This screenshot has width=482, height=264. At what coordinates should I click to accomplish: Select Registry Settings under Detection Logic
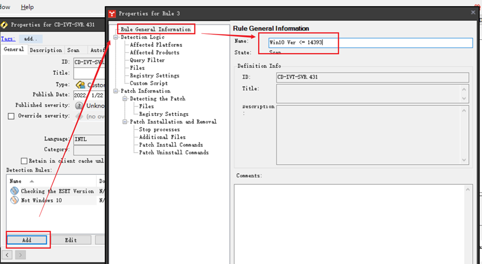(154, 76)
